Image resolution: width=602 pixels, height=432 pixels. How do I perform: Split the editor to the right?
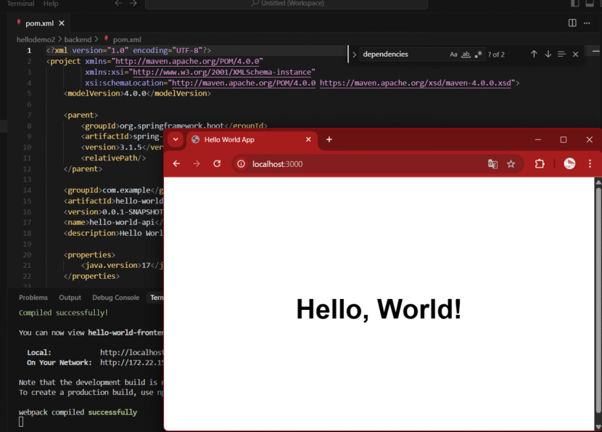572,23
